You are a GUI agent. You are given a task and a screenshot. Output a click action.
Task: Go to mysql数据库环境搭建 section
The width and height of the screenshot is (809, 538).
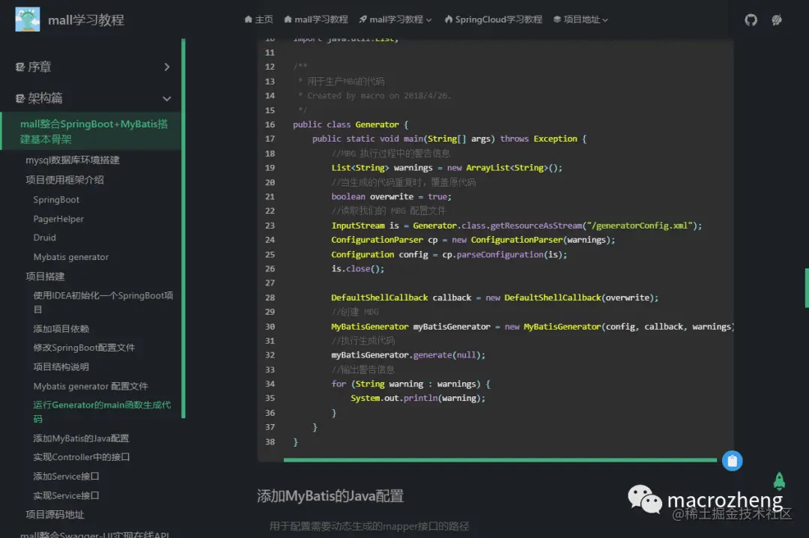pyautogui.click(x=73, y=160)
